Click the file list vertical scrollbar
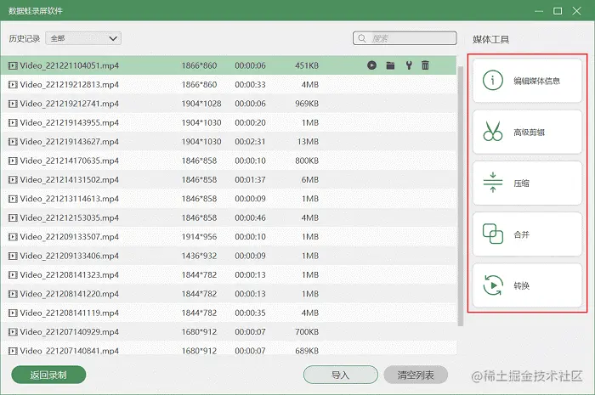The height and width of the screenshot is (395, 595). point(461,196)
